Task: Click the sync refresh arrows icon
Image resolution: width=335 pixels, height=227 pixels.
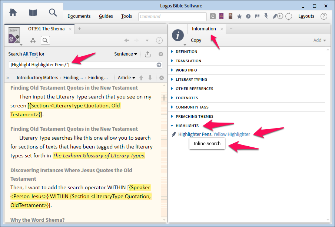Action: (x=289, y=16)
